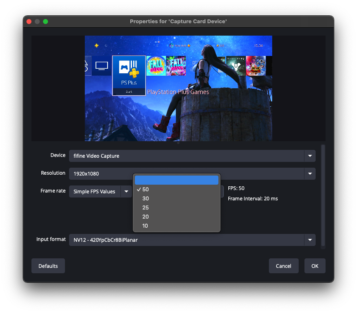Click the properties panel vertical scrollbar
The width and height of the screenshot is (357, 313).
[x=323, y=196]
